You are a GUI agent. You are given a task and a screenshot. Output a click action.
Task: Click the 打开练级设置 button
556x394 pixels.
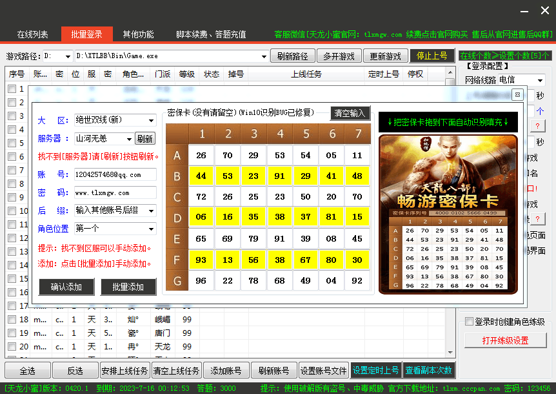point(505,340)
